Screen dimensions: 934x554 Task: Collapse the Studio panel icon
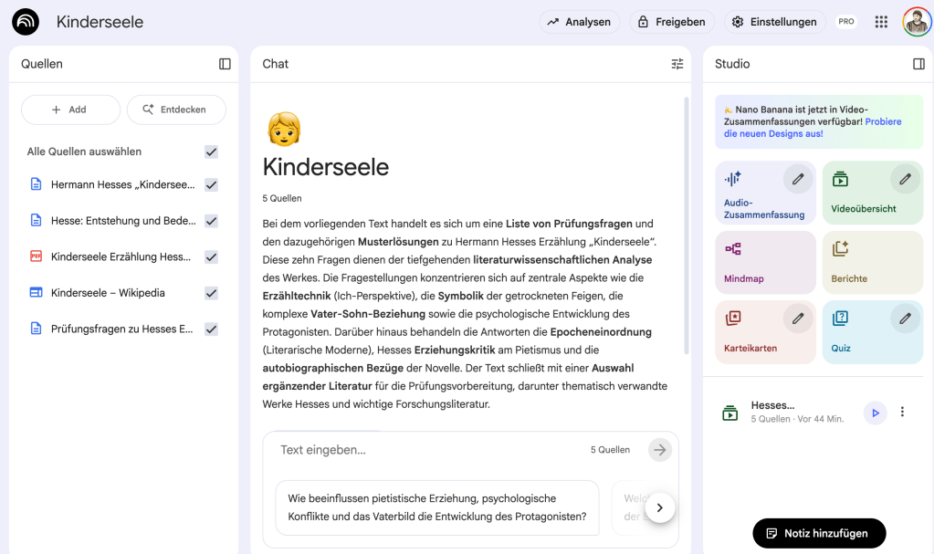click(x=919, y=64)
